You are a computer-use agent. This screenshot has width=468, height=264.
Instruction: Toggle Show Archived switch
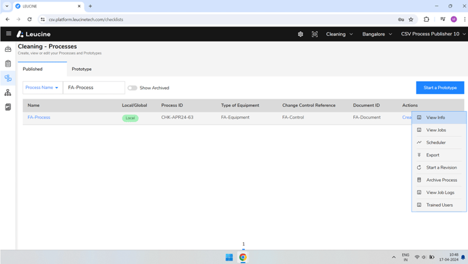[132, 88]
